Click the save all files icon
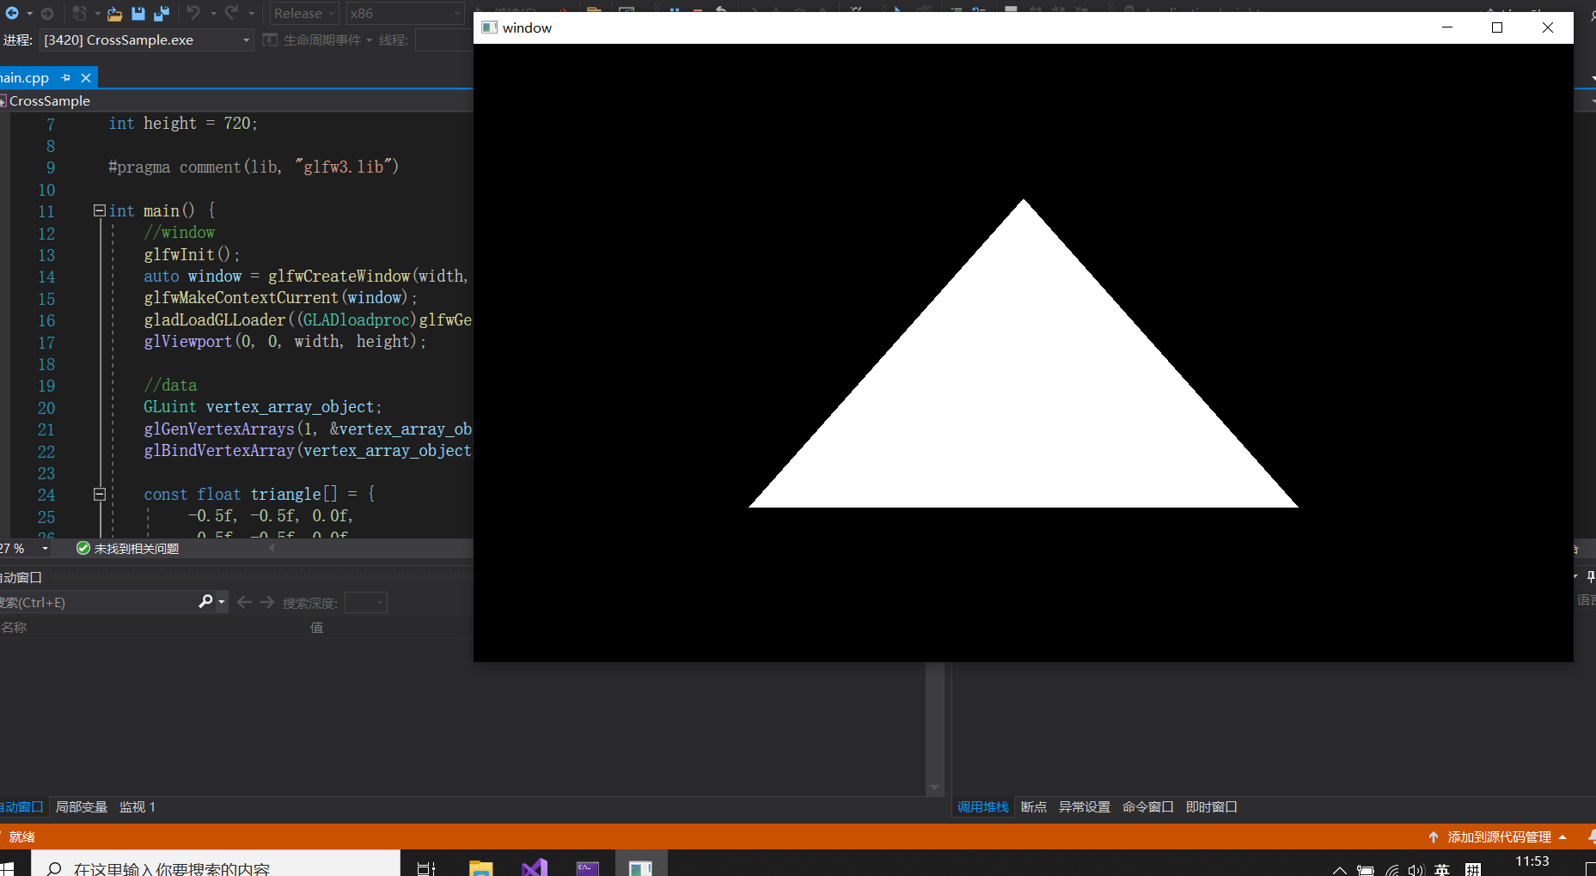The width and height of the screenshot is (1596, 876). coord(161,14)
